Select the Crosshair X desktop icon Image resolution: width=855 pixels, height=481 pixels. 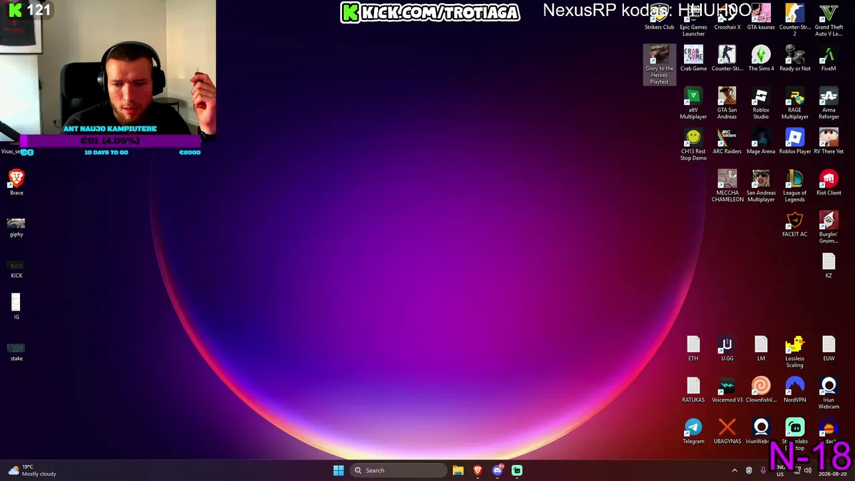pyautogui.click(x=727, y=17)
